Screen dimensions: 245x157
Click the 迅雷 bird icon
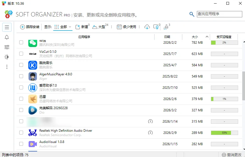coord(33,99)
